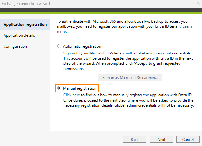Go to the Configuration step
Viewport: 202px width, 146px height.
15,46
